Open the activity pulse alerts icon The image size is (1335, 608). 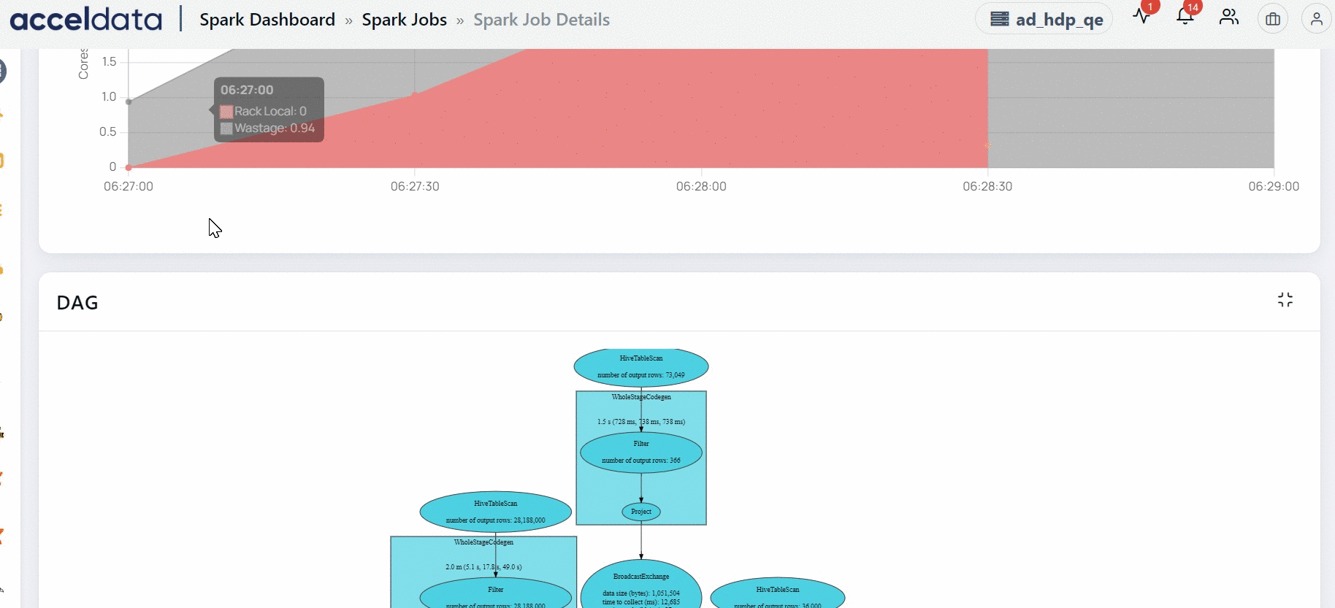pyautogui.click(x=1142, y=17)
